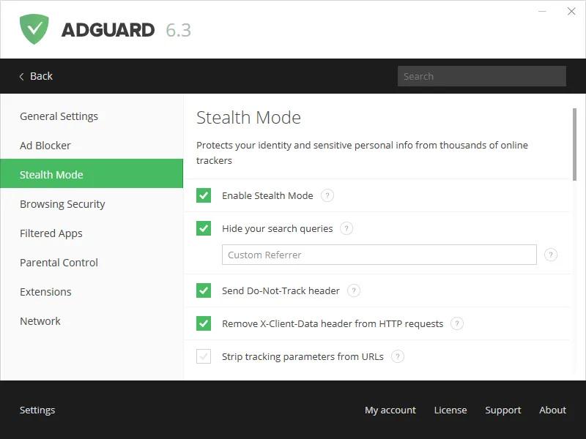
Task: Click the Adguard shield logo
Action: (x=34, y=29)
